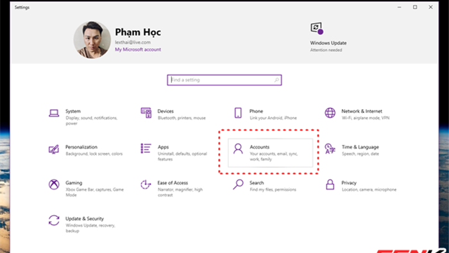This screenshot has height=253, width=449.
Task: Click the Gaming Xbox icon
Action: pyautogui.click(x=54, y=184)
